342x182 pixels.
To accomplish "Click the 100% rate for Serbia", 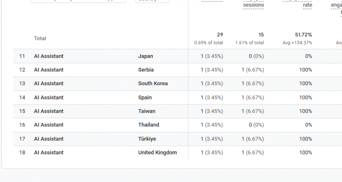I will pyautogui.click(x=305, y=70).
